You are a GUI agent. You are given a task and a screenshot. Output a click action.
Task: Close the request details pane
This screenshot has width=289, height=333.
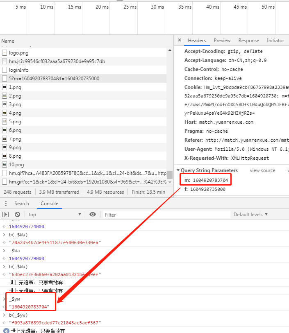tap(180, 41)
